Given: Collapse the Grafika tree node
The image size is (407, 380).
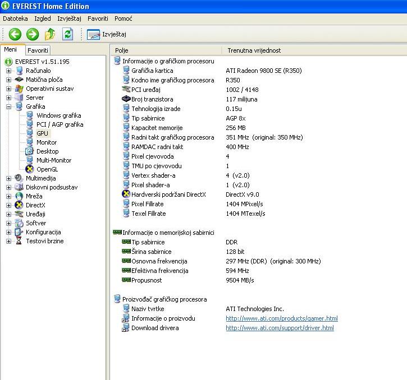Looking at the screenshot, I should pos(8,106).
